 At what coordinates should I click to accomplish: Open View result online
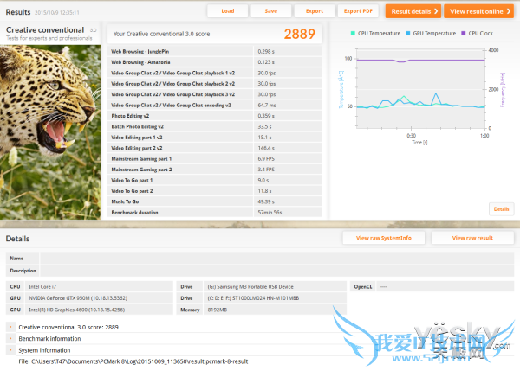(x=479, y=11)
